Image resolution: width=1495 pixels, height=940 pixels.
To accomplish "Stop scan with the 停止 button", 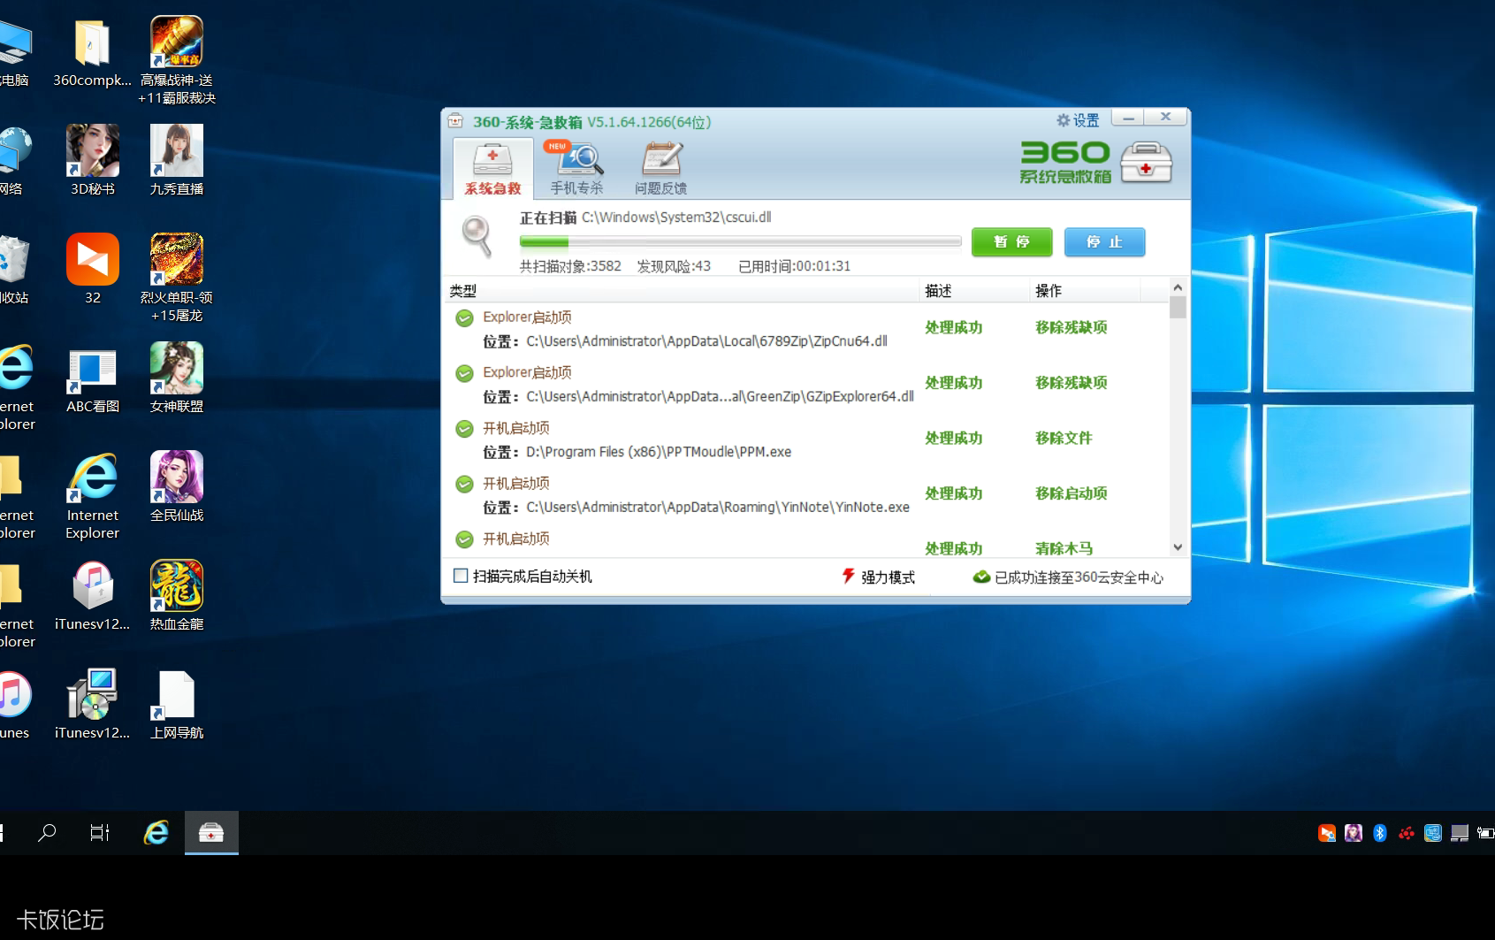I will pyautogui.click(x=1104, y=242).
